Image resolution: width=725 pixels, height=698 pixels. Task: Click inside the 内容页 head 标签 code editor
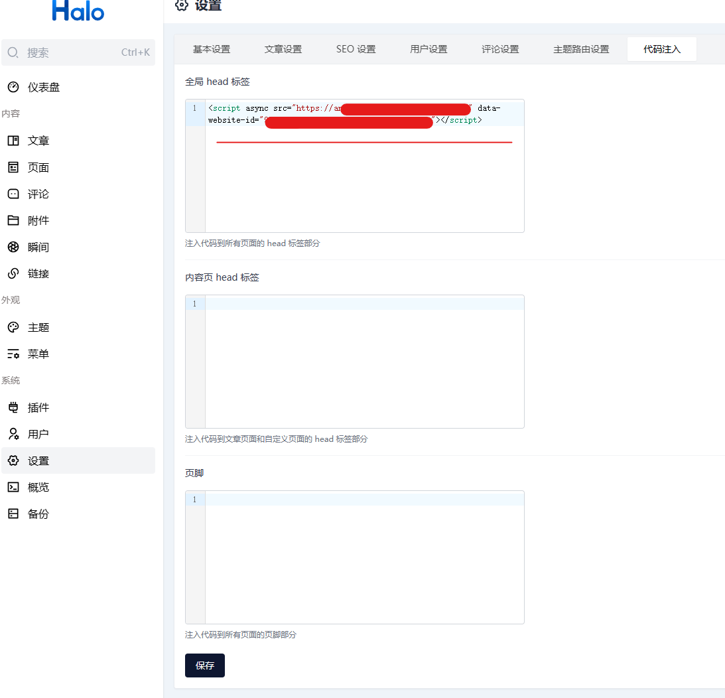pyautogui.click(x=355, y=361)
